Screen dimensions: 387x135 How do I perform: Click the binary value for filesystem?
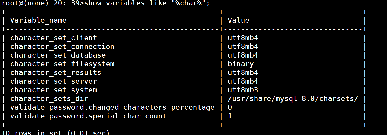(x=241, y=64)
